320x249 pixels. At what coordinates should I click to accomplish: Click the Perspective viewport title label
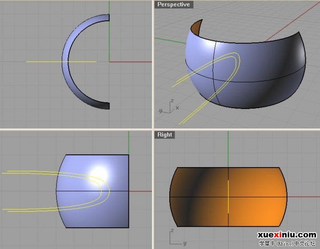pyautogui.click(x=174, y=4)
